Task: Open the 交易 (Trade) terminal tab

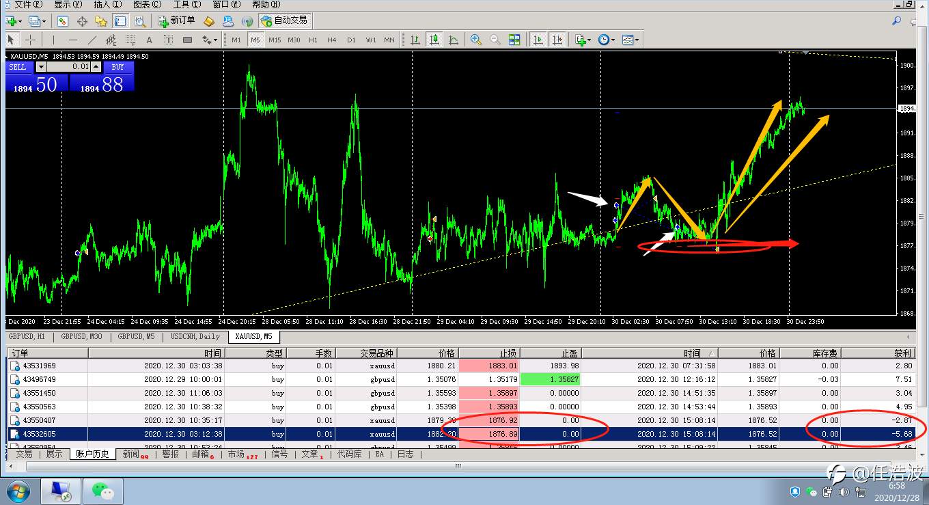Action: pyautogui.click(x=24, y=454)
